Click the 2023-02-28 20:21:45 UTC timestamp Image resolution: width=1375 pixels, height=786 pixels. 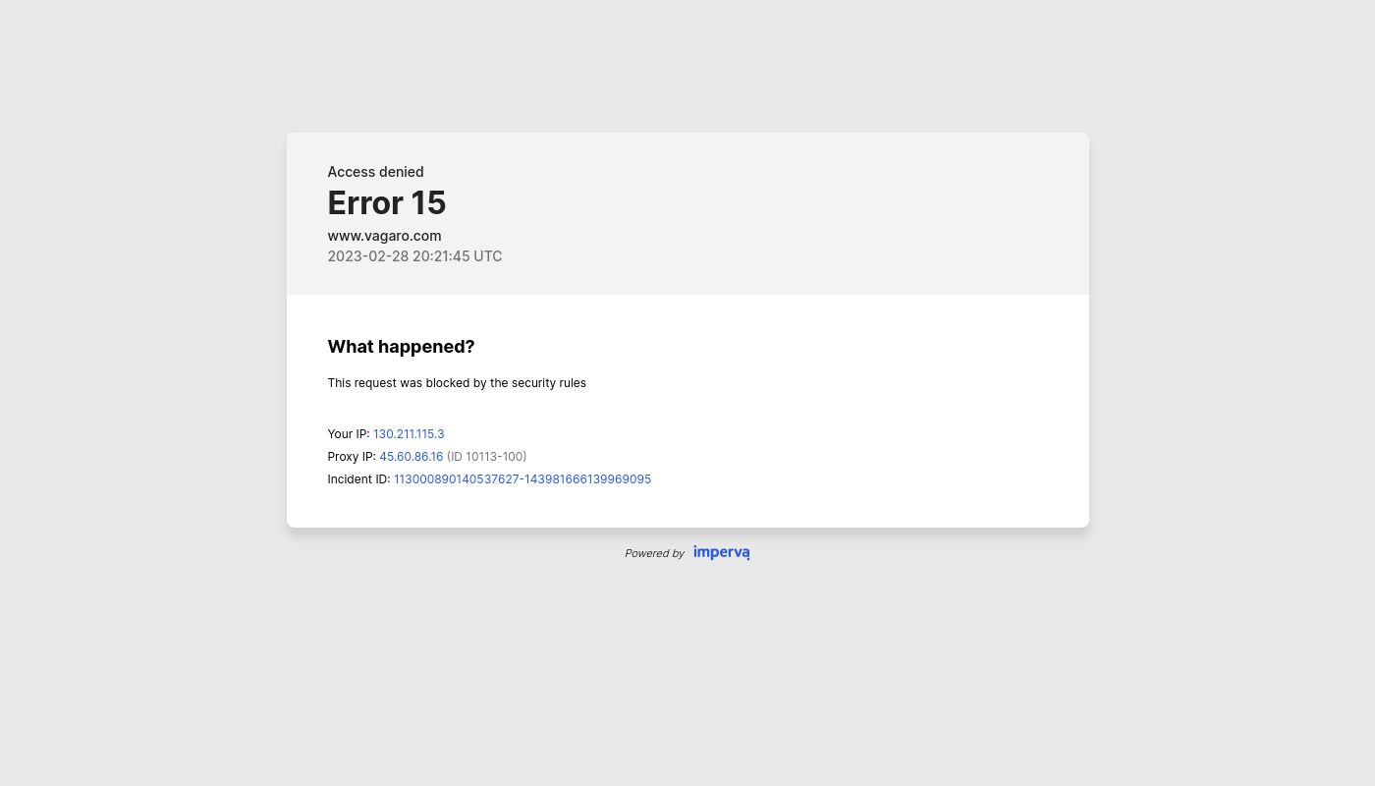coord(414,256)
